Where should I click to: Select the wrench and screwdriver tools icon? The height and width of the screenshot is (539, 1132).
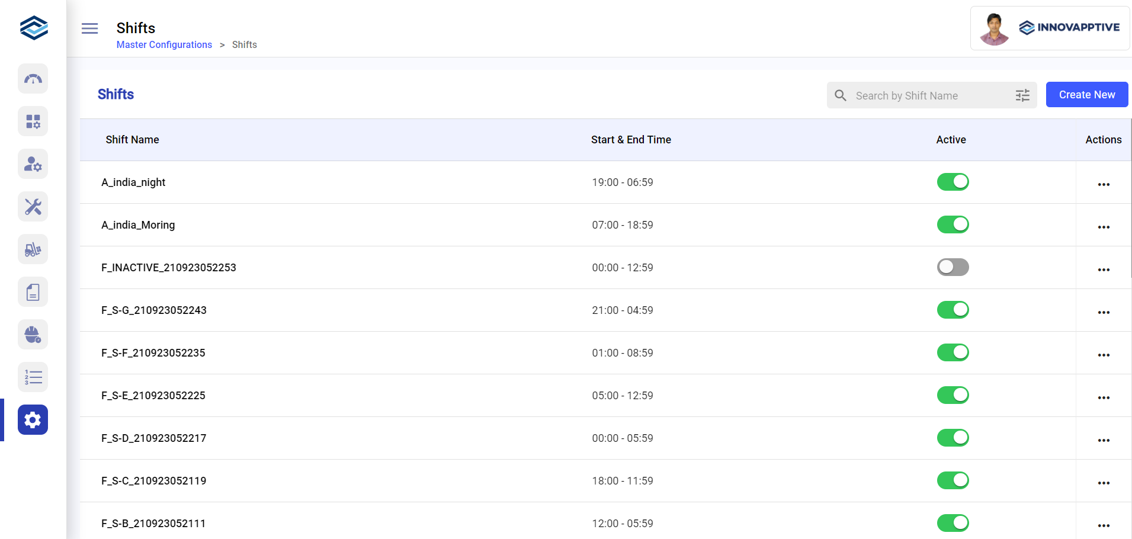click(33, 207)
